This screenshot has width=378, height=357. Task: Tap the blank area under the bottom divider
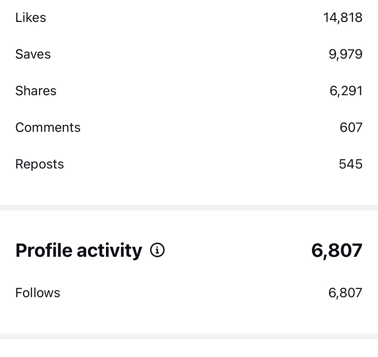pyautogui.click(x=189, y=348)
